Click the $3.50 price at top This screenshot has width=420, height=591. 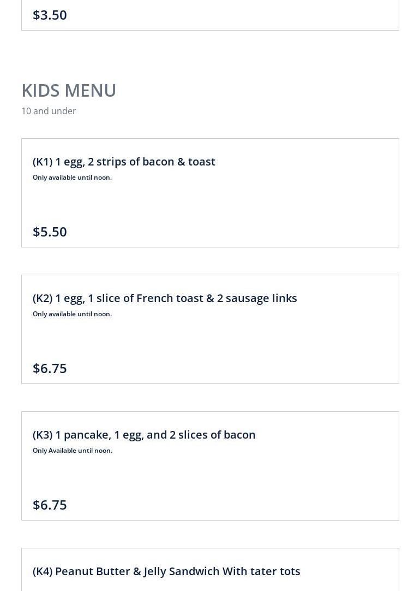50,15
